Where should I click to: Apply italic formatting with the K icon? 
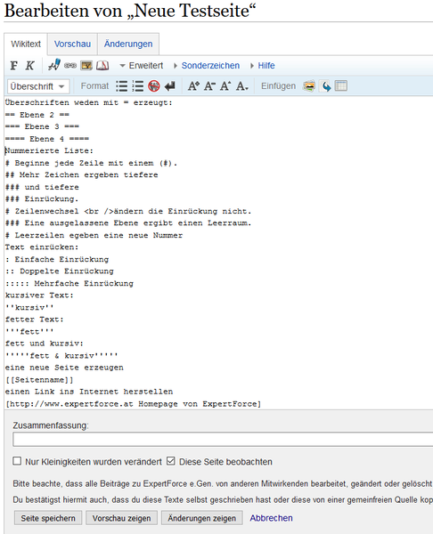click(x=30, y=65)
